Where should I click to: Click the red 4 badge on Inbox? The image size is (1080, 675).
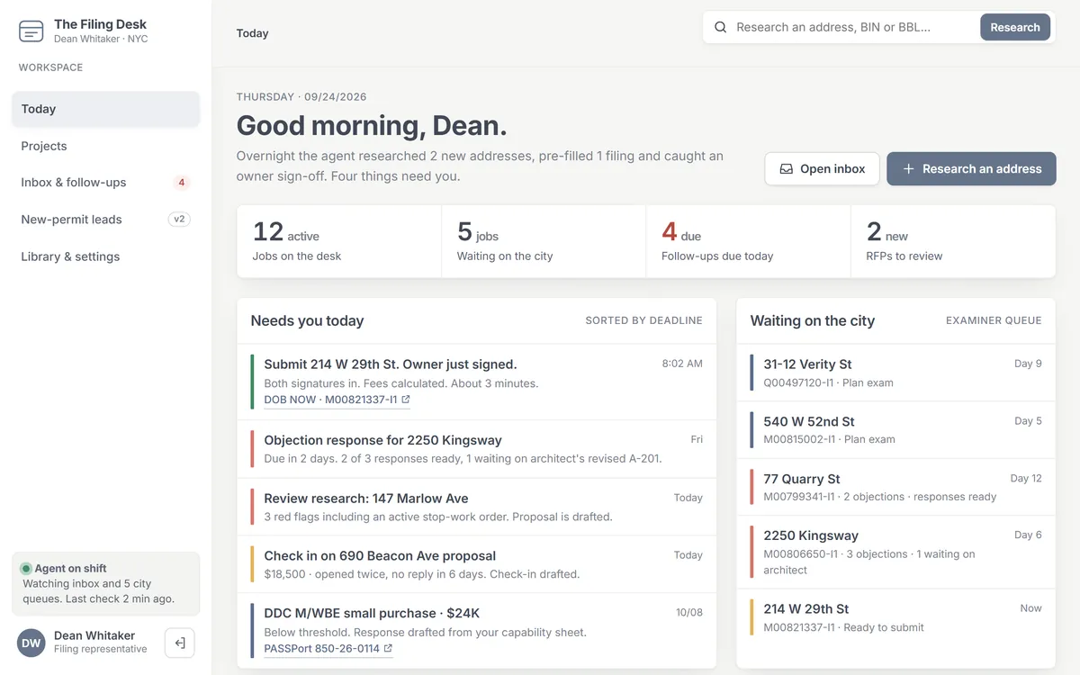[x=181, y=183]
